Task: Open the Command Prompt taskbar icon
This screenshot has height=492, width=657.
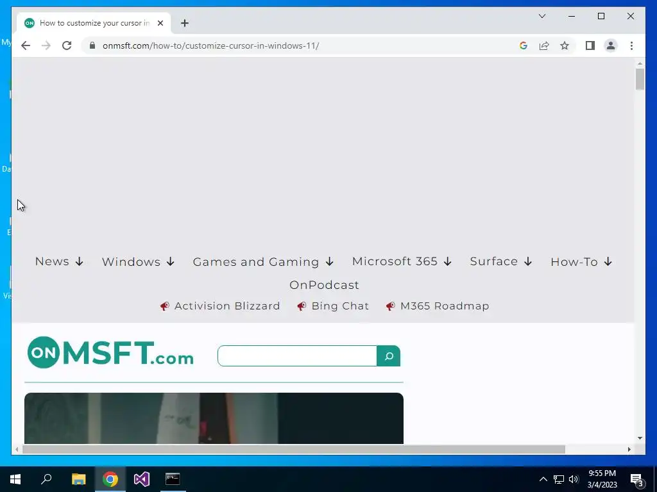Action: pyautogui.click(x=173, y=479)
